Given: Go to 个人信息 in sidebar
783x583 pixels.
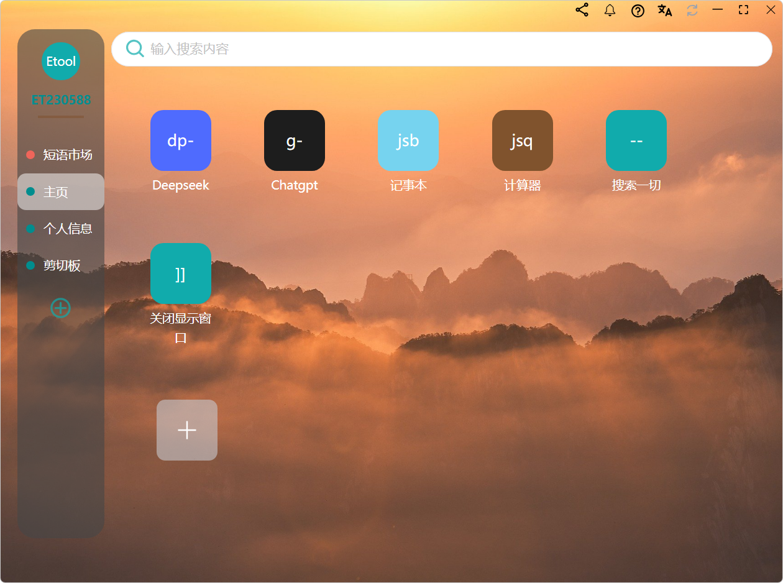Looking at the screenshot, I should tap(61, 229).
